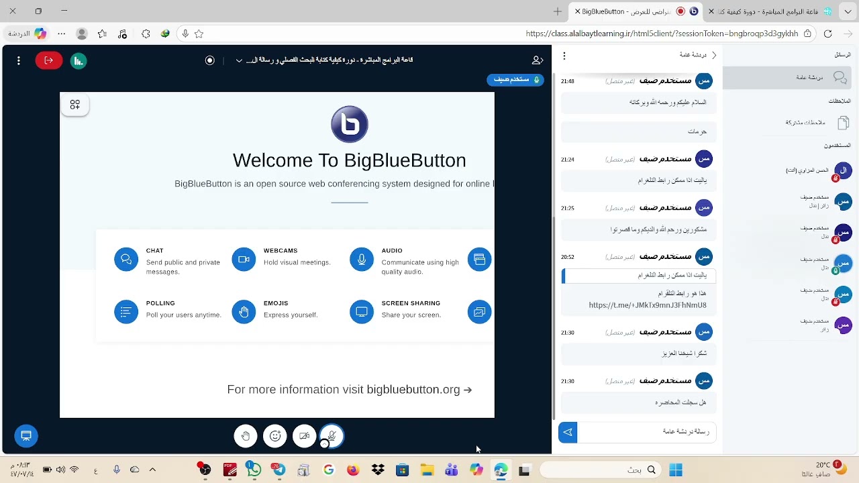Expand the meeting title dropdown arrow

[x=239, y=60]
